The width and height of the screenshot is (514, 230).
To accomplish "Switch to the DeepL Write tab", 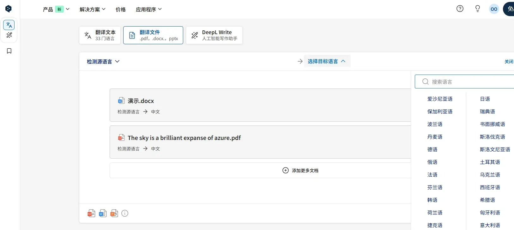I will pos(214,35).
